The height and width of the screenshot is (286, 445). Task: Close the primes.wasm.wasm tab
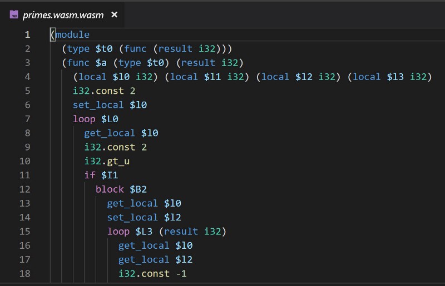(x=115, y=14)
